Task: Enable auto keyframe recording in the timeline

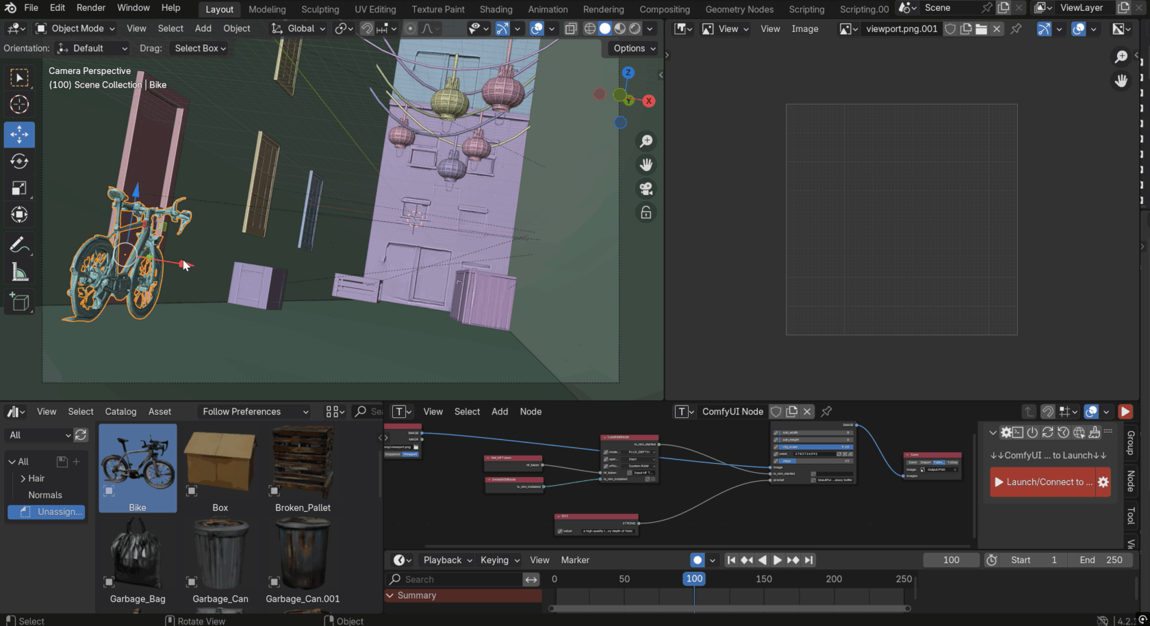Action: 696,560
